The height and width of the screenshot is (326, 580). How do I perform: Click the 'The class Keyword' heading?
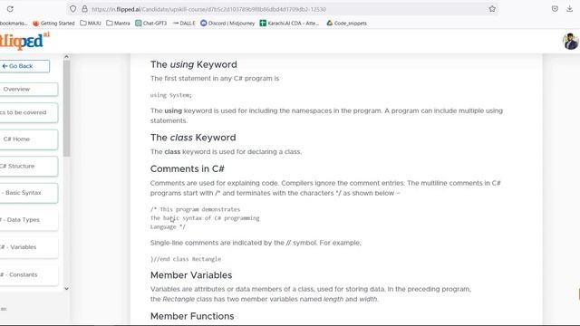[x=193, y=138]
